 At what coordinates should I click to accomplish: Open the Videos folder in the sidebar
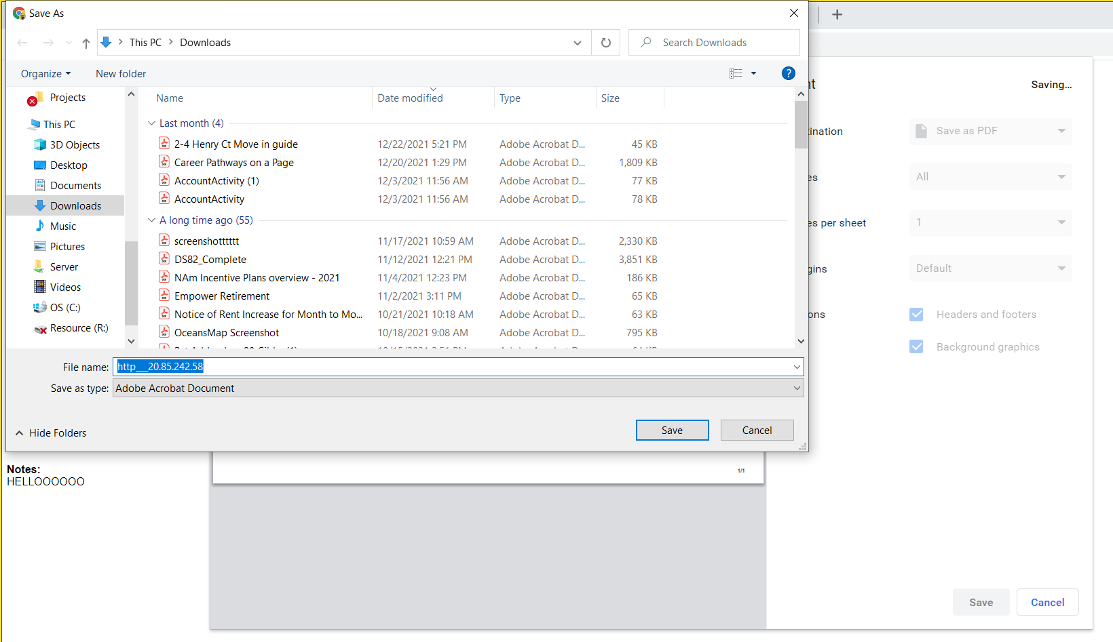tap(65, 287)
